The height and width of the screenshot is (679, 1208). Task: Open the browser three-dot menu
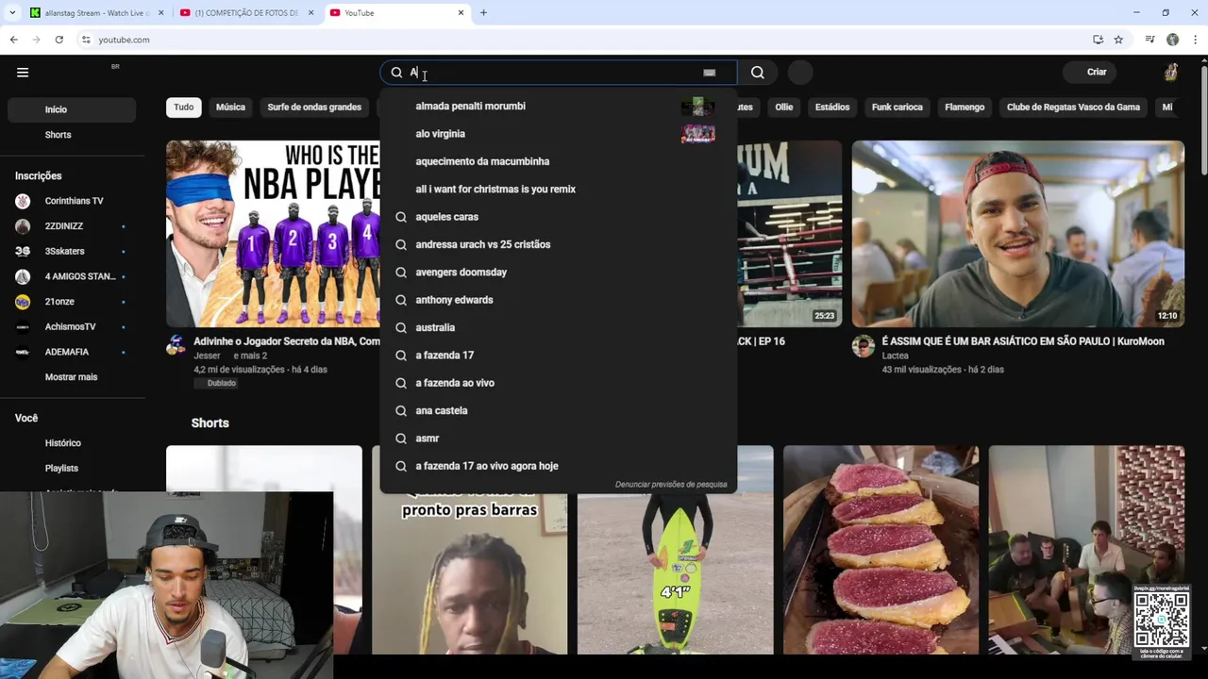coord(1196,40)
